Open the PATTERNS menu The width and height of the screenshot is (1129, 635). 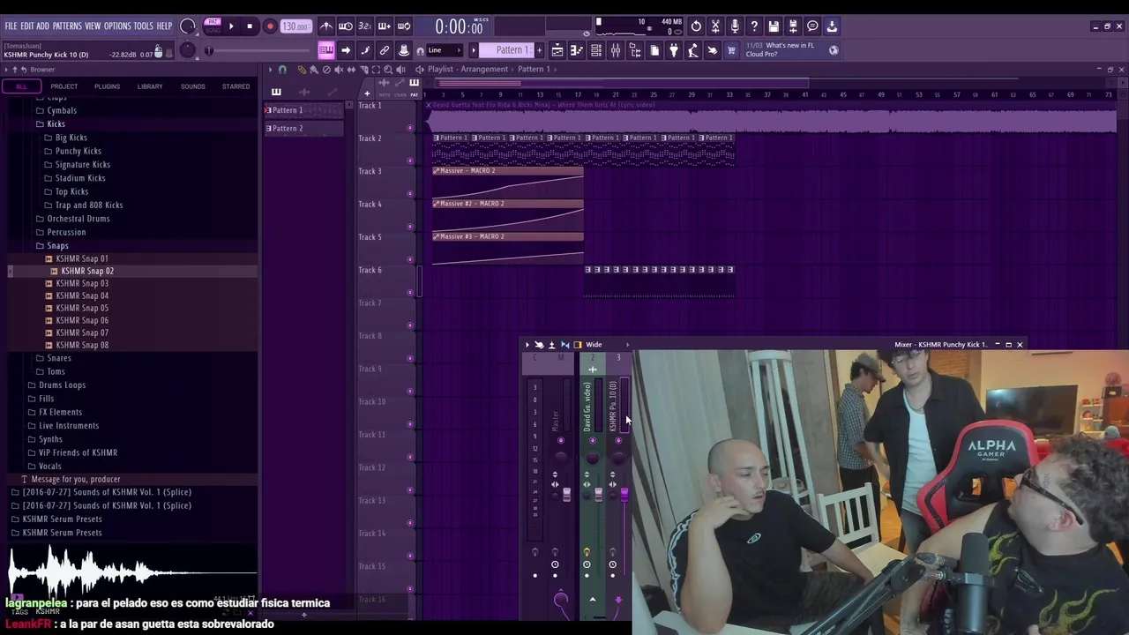[67, 26]
